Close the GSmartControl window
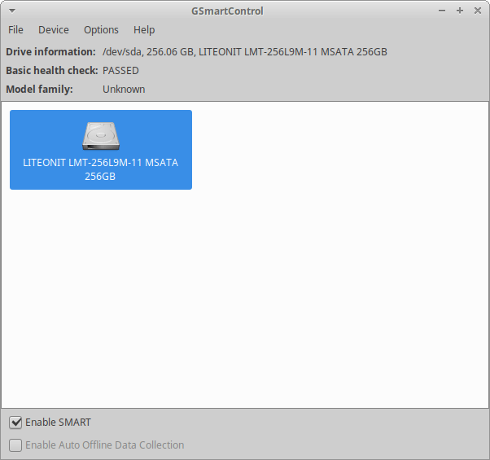 click(478, 11)
